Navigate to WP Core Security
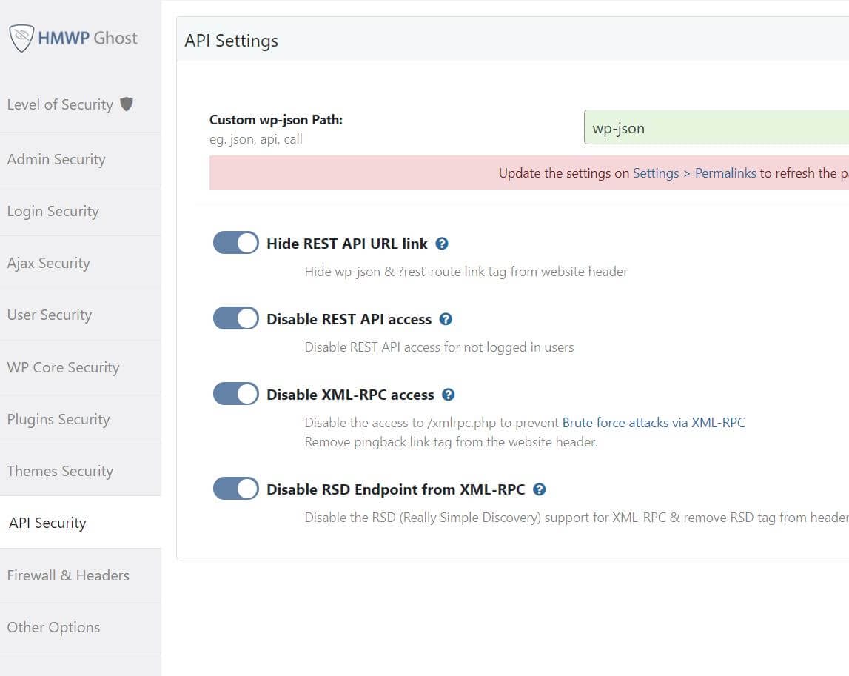The height and width of the screenshot is (676, 849). coord(63,367)
